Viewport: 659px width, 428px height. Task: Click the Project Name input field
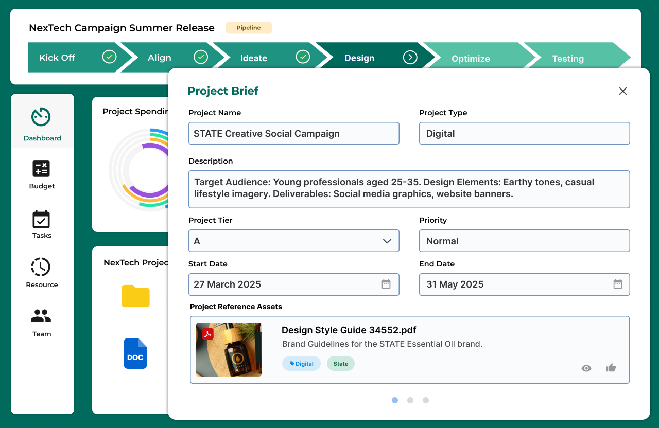[x=293, y=134]
